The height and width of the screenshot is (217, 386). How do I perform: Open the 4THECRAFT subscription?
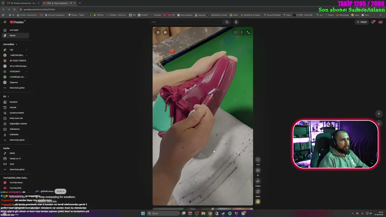pyautogui.click(x=15, y=71)
